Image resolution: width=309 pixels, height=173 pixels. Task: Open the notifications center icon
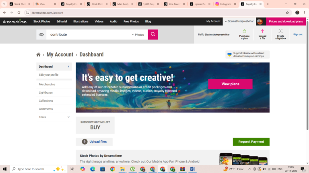click(303, 169)
